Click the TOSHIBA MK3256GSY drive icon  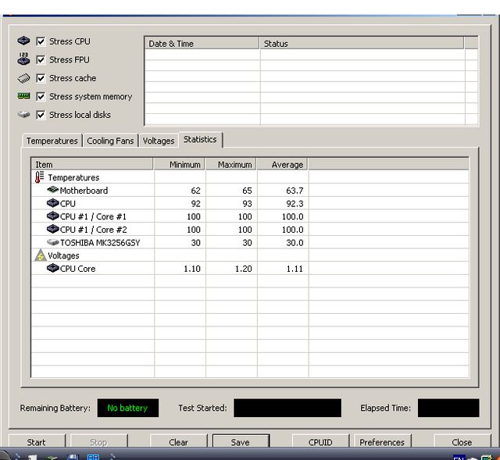(52, 242)
